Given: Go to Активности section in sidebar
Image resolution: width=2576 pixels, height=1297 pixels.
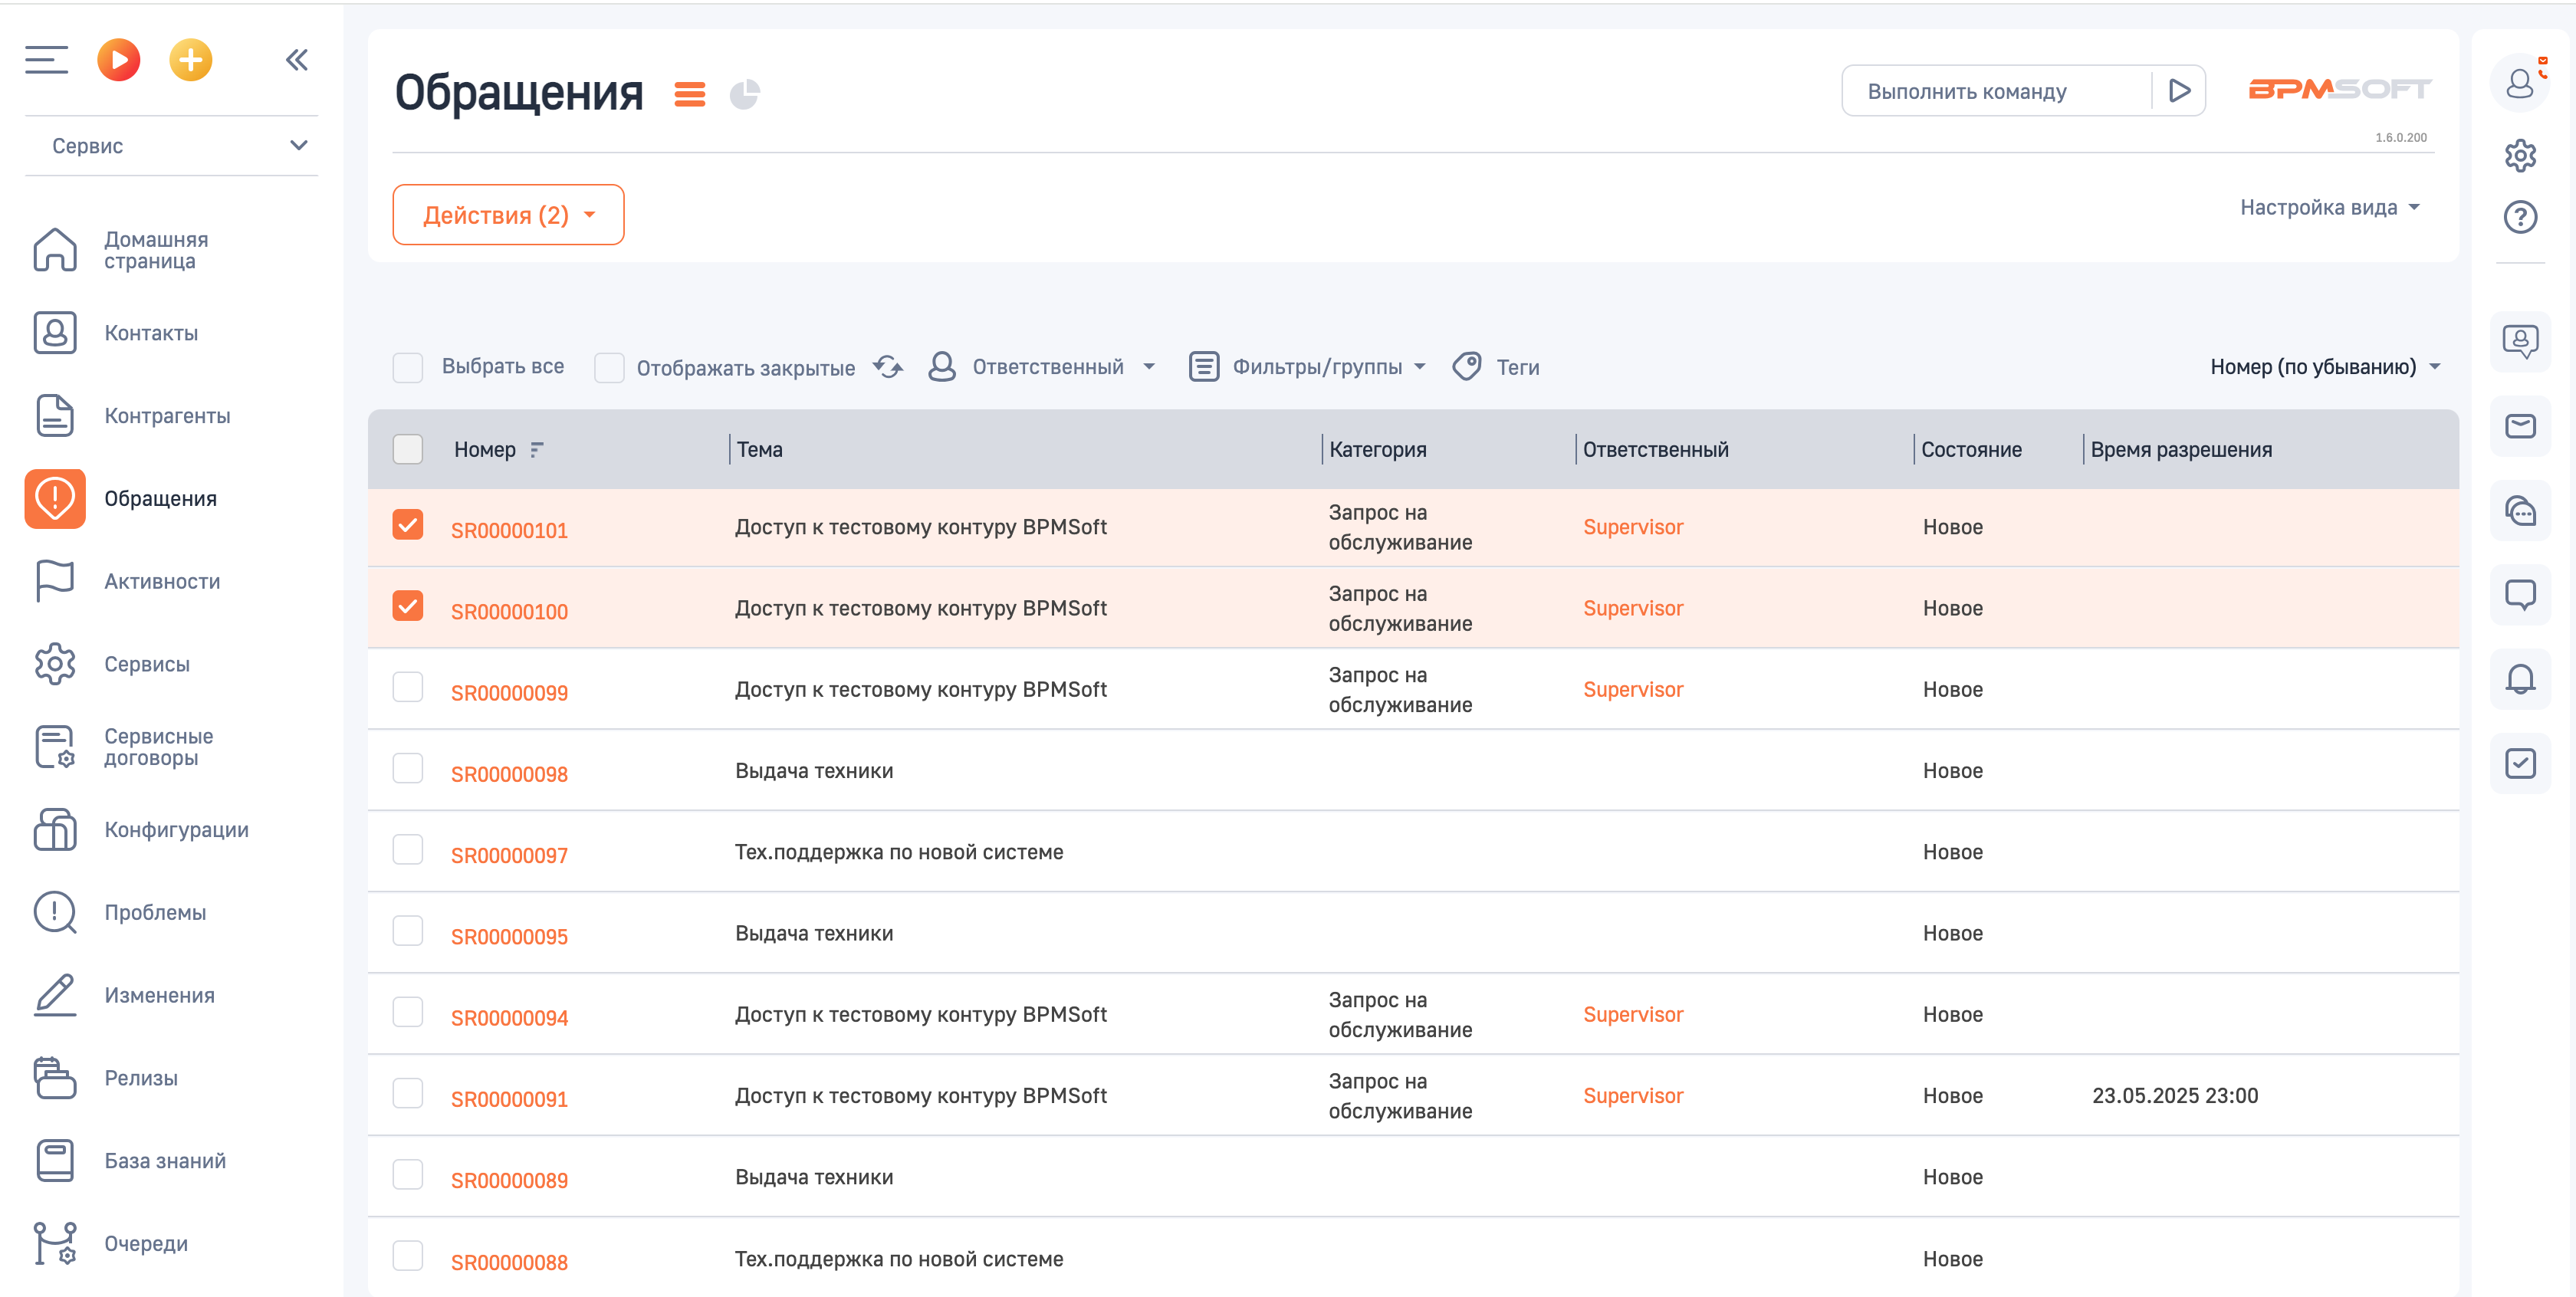Looking at the screenshot, I should [x=162, y=582].
